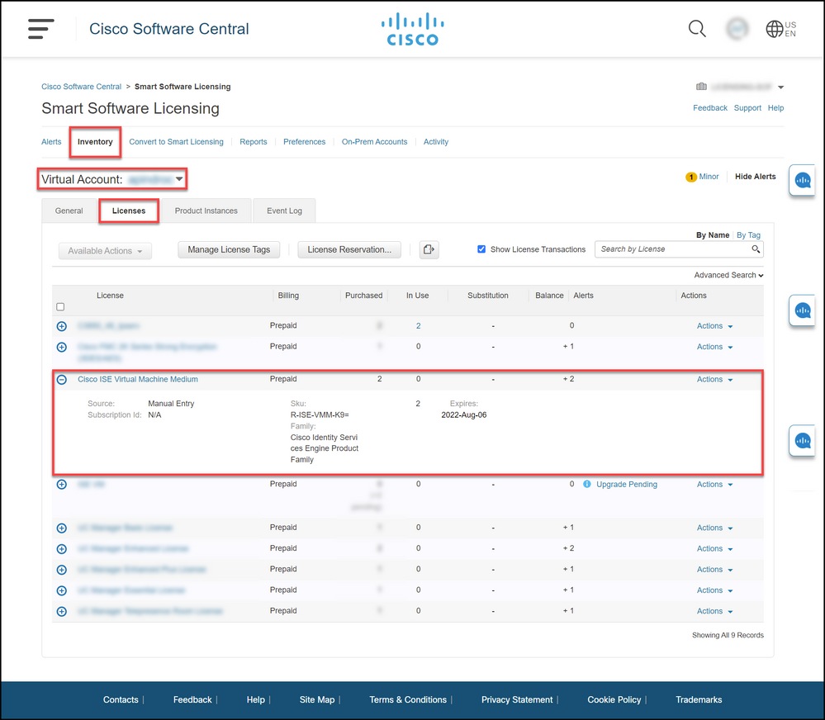Click the Upgrade Pending info icon

[586, 484]
